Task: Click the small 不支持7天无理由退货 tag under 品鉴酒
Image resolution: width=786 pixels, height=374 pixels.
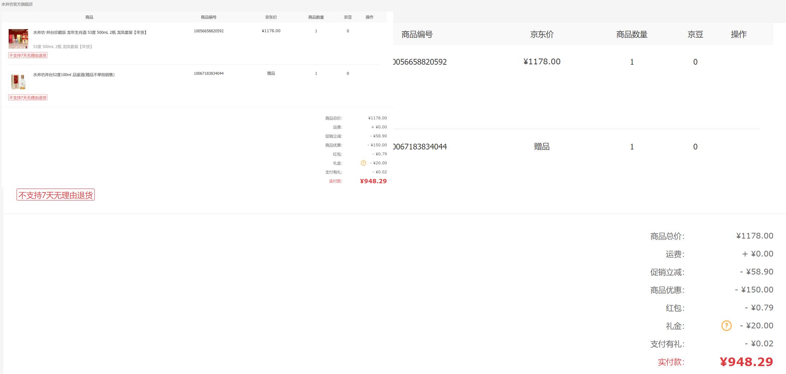Action: pyautogui.click(x=28, y=98)
